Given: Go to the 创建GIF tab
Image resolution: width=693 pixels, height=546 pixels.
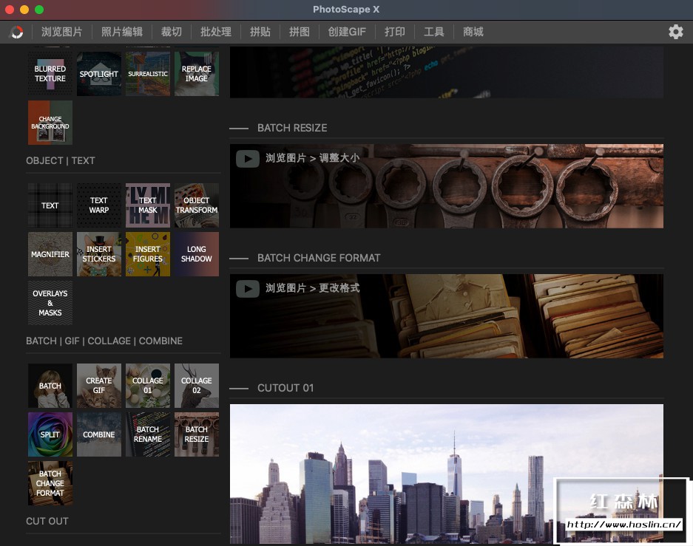Looking at the screenshot, I should click(347, 32).
